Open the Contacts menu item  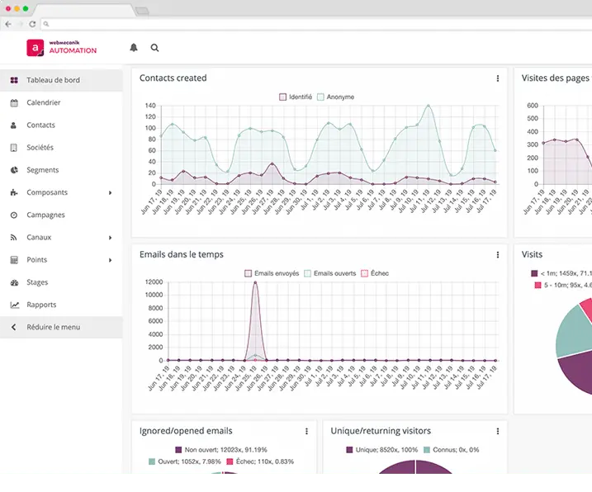(x=61, y=125)
